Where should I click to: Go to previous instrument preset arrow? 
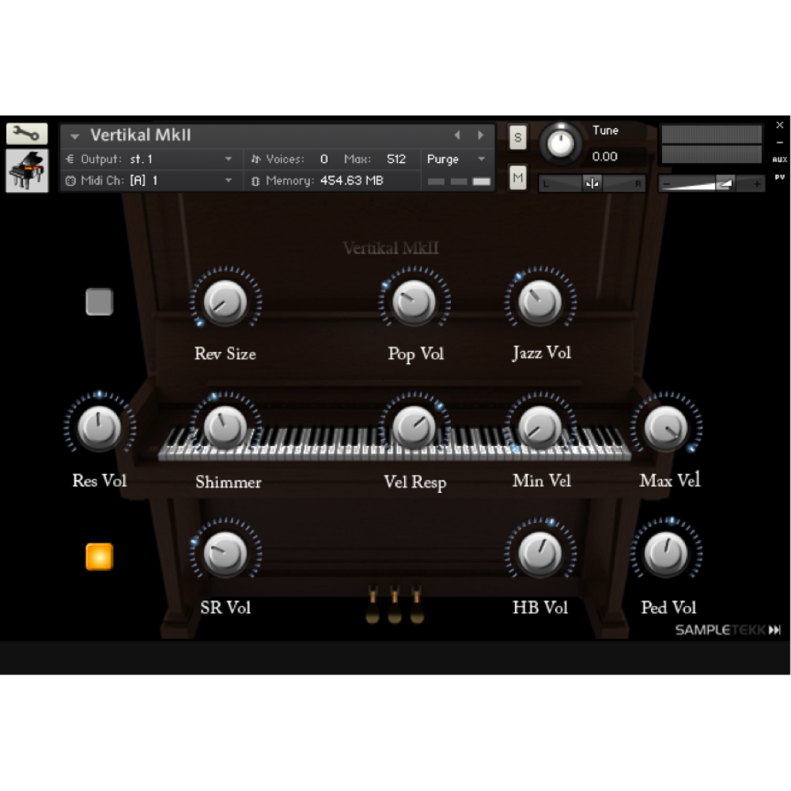coord(457,135)
